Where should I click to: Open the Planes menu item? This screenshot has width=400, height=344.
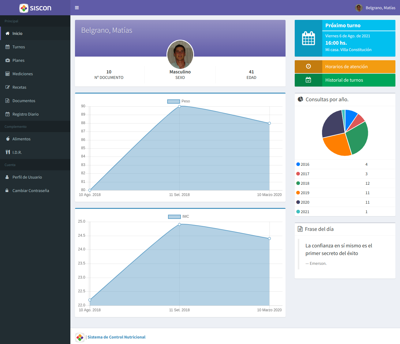pos(18,60)
